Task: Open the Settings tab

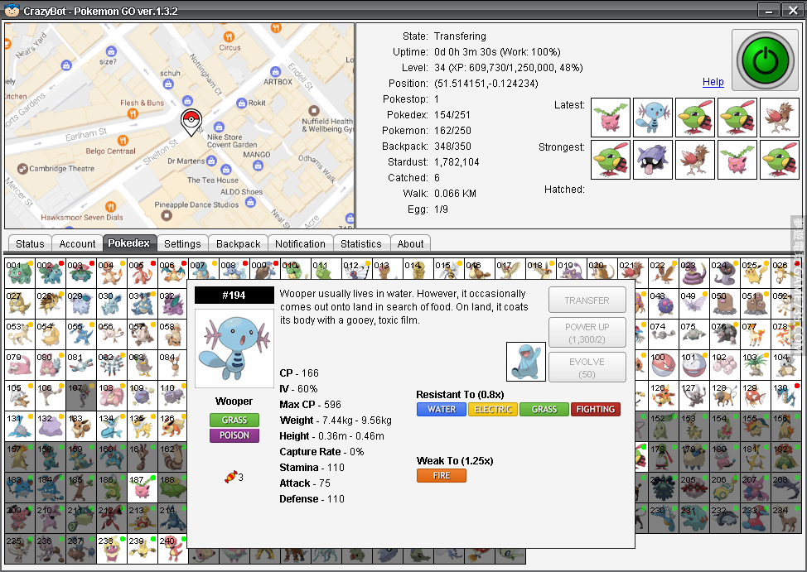Action: pos(182,244)
